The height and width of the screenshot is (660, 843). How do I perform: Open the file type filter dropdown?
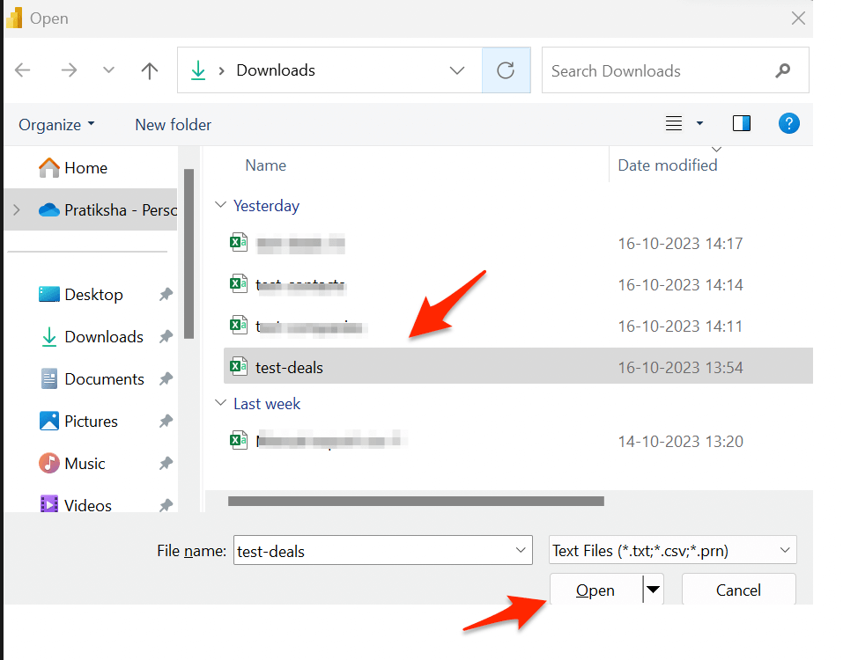673,551
